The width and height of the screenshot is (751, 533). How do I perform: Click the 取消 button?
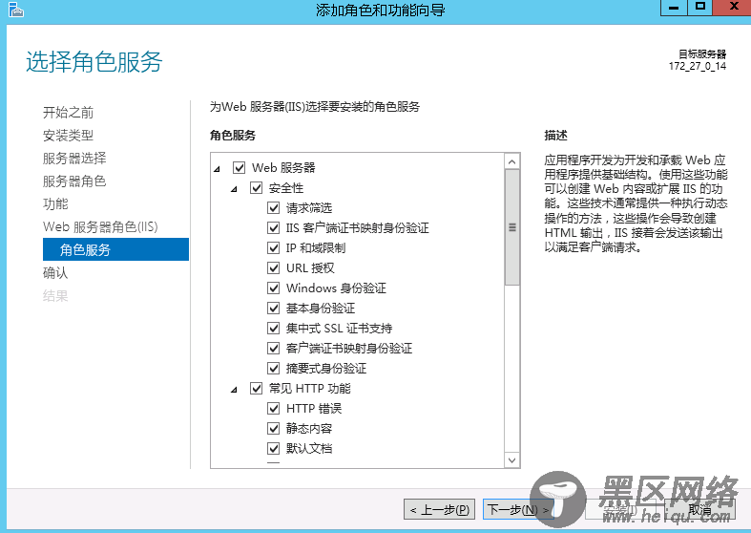click(x=700, y=509)
